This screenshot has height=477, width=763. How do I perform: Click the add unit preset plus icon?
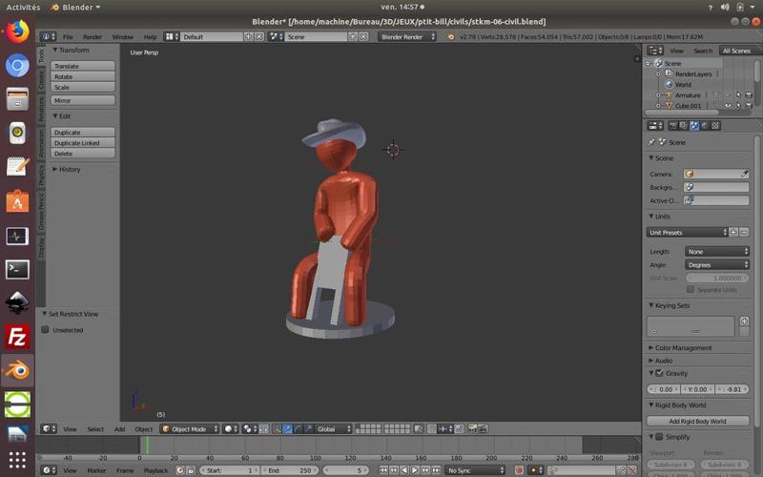point(734,233)
